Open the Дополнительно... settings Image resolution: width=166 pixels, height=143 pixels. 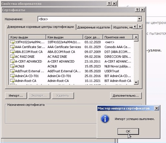[x=126, y=96]
